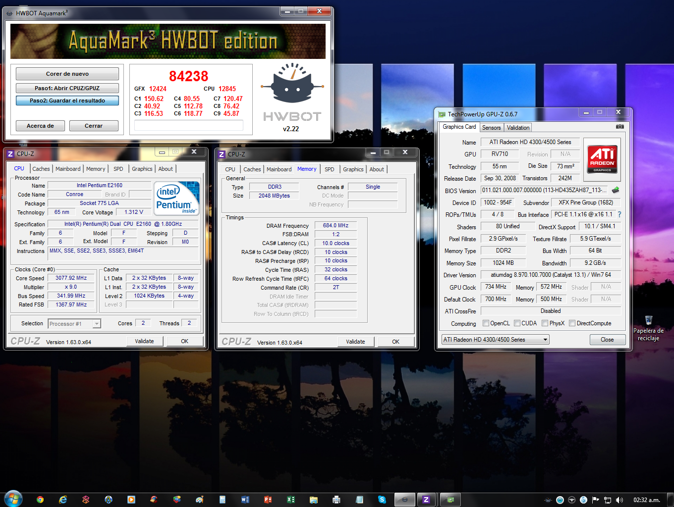Click the Cerrar button in Aquamark
This screenshot has height=507, width=674.
(94, 126)
